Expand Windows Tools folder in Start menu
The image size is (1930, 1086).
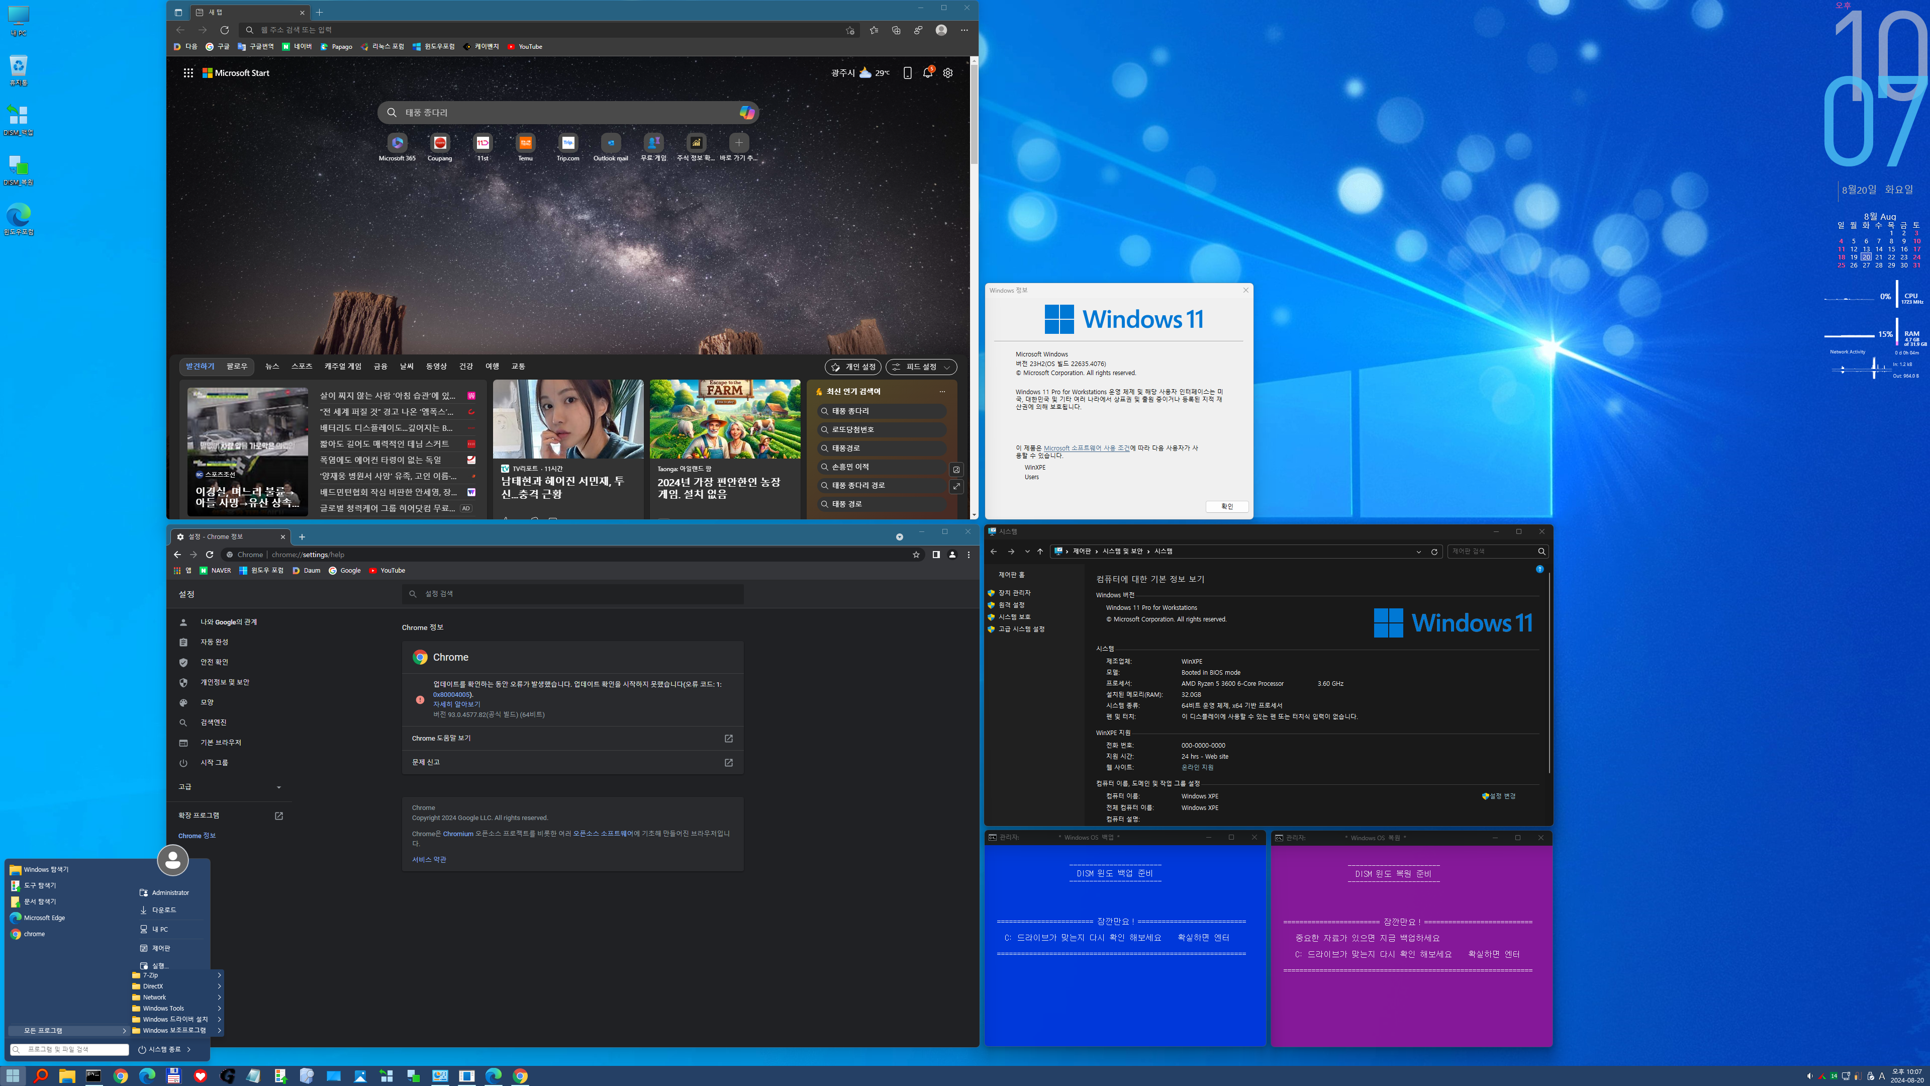click(177, 1008)
